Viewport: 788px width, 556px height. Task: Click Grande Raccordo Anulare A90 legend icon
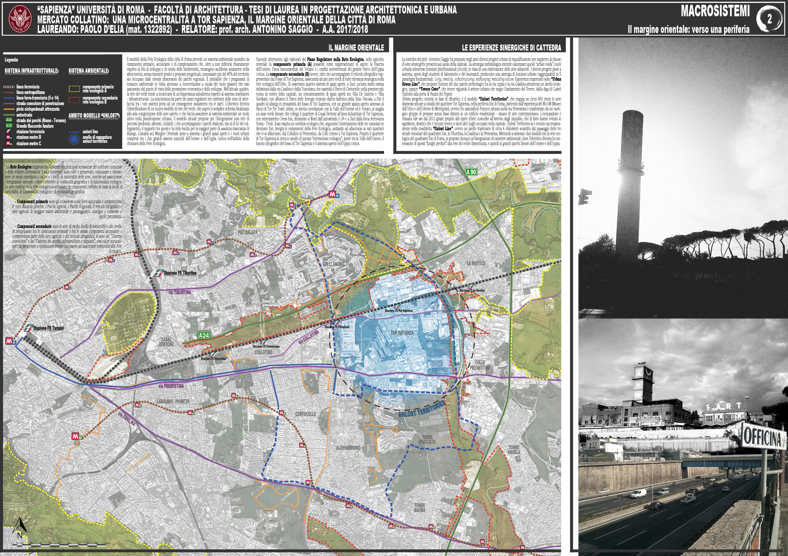coord(9,125)
